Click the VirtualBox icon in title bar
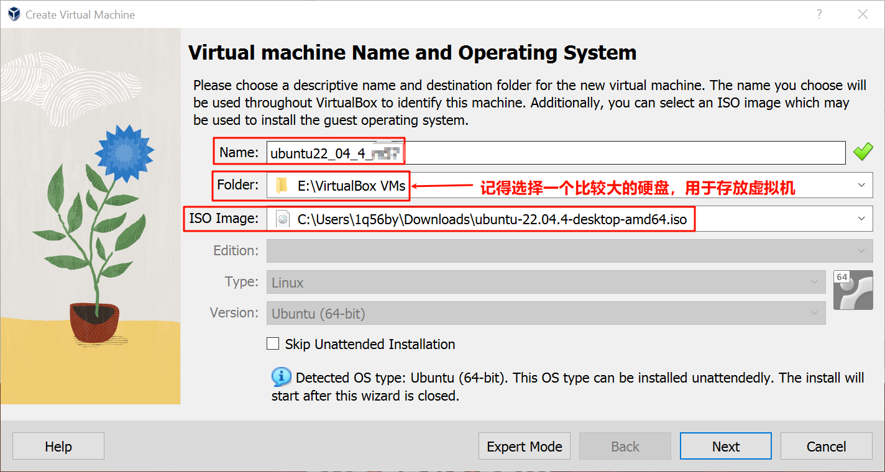 point(13,14)
